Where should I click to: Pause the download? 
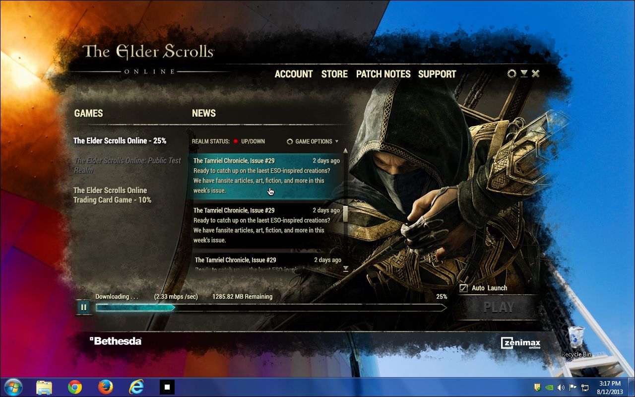point(83,307)
